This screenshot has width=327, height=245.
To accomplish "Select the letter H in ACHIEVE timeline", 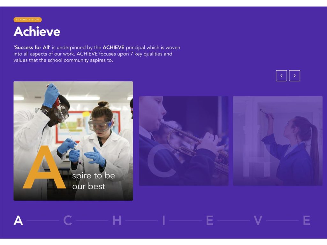I will [117, 220].
